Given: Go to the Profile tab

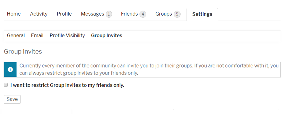Looking at the screenshot, I should pos(64,14).
